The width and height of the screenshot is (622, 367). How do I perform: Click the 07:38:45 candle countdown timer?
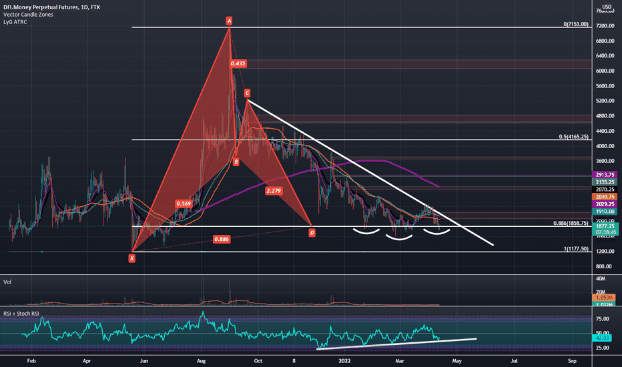point(605,232)
